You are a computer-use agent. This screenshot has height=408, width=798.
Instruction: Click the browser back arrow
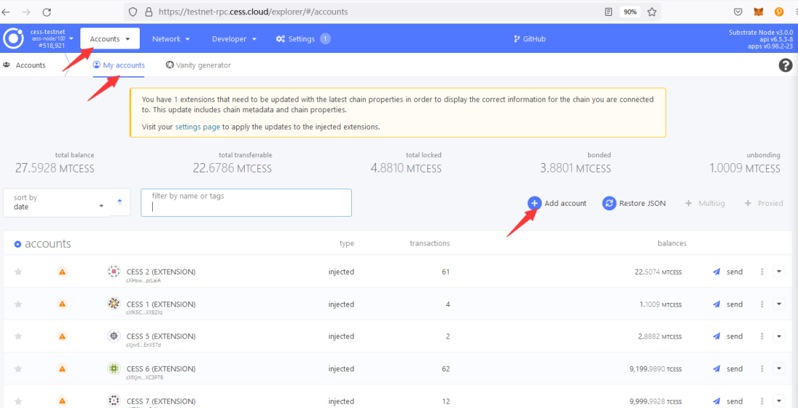(x=7, y=12)
